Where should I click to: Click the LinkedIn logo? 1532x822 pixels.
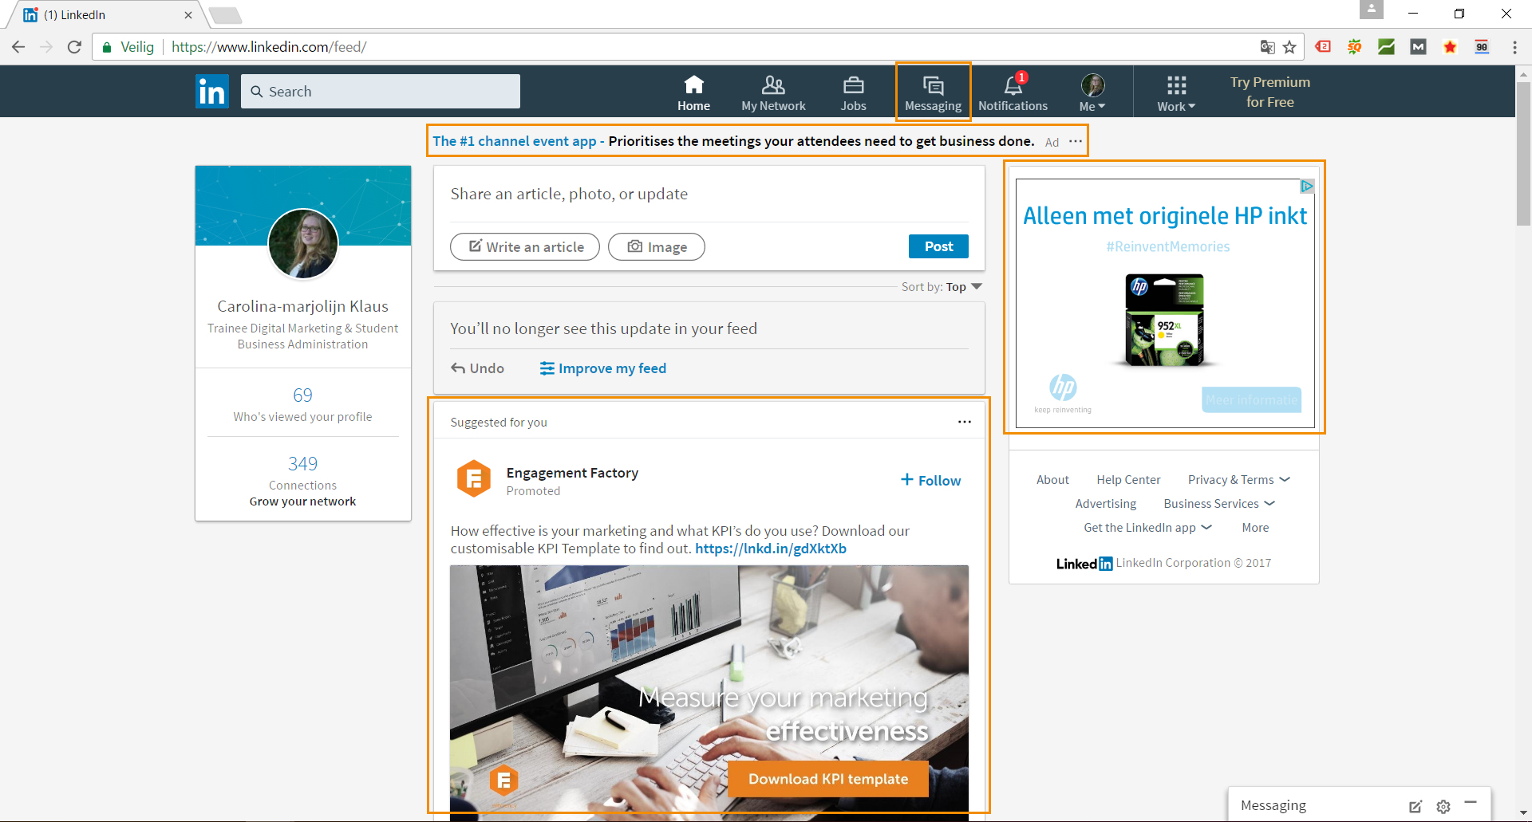pos(212,91)
